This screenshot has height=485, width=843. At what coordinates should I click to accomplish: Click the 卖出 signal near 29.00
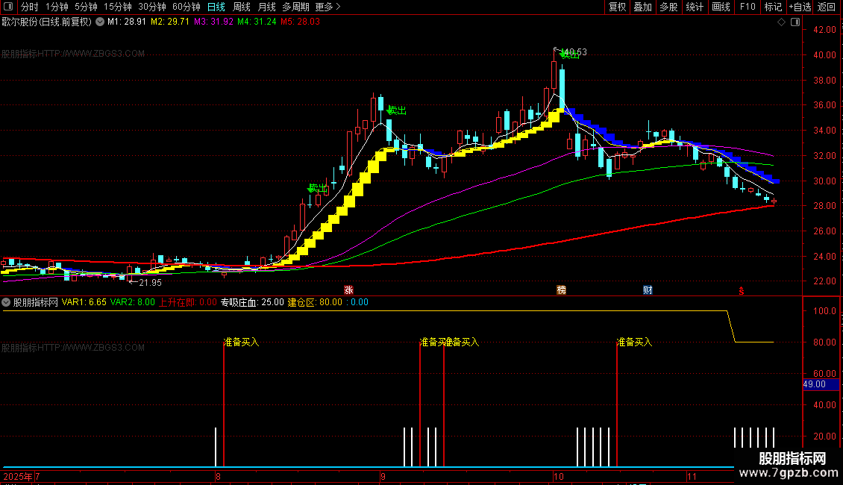pyautogui.click(x=318, y=188)
